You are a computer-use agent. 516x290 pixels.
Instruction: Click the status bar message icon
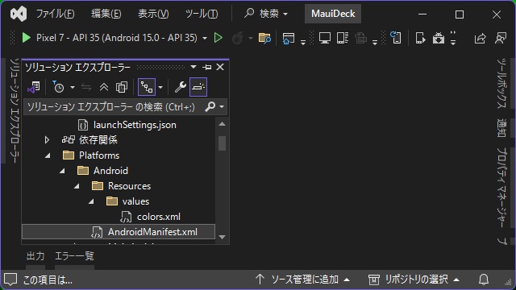pyautogui.click(x=10, y=280)
